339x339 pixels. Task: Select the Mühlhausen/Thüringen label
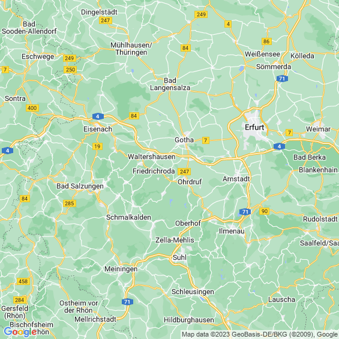click(131, 49)
